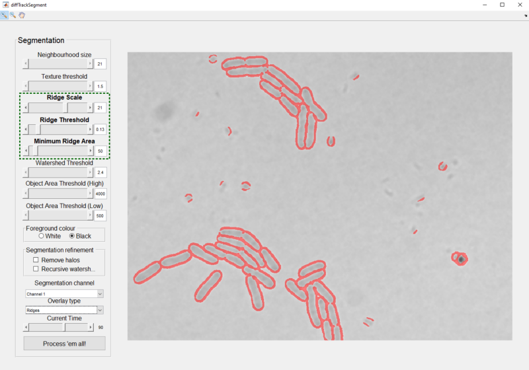This screenshot has width=529, height=370.
Task: Click the Ridge Threshold value field 0.13
Action: tap(101, 129)
